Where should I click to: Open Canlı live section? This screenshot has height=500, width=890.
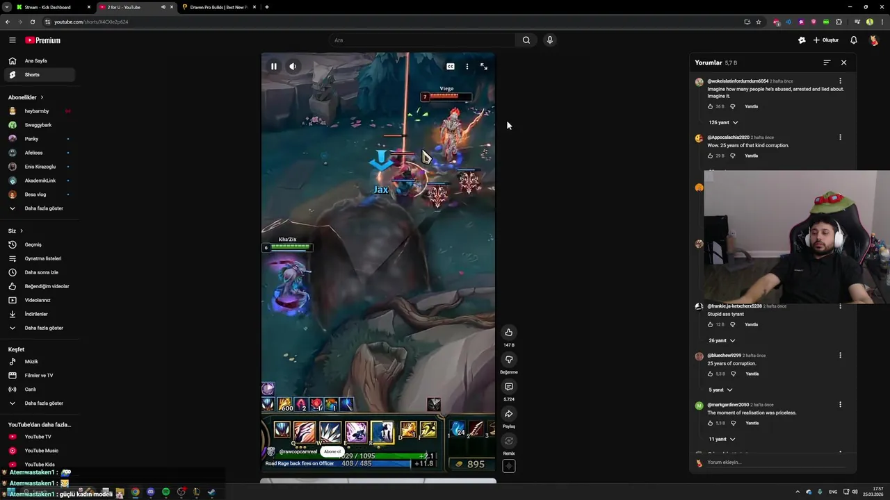[x=39, y=390]
